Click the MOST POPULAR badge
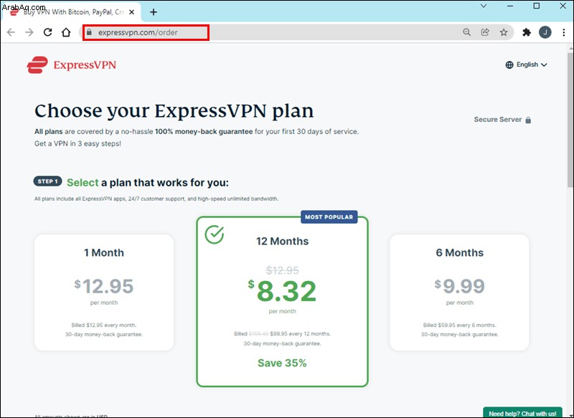 coord(329,217)
